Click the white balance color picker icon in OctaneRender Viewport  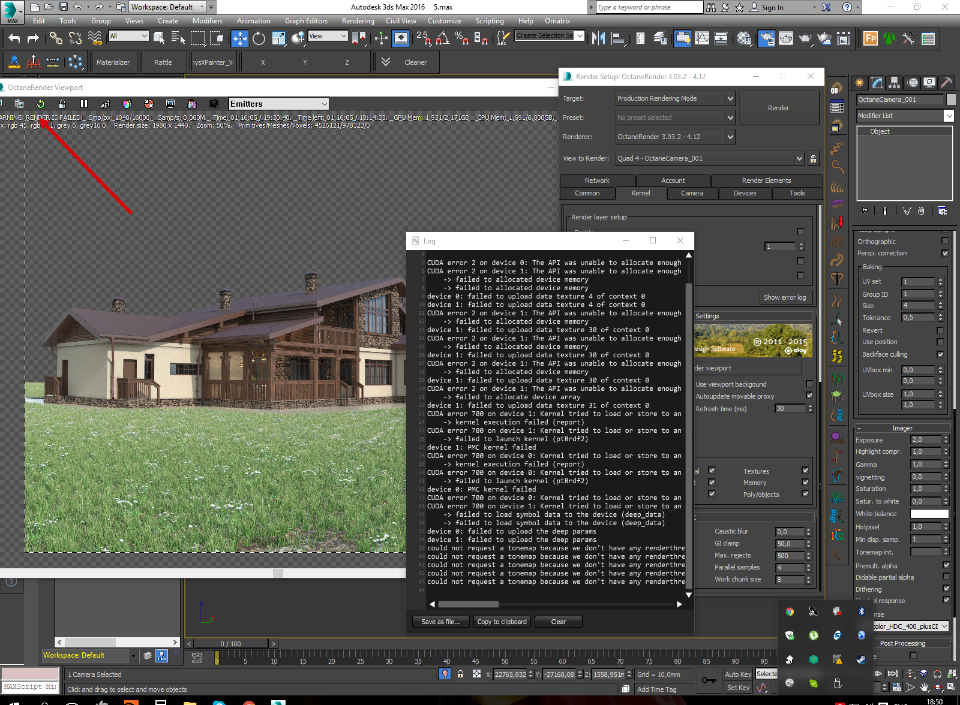pyautogui.click(x=127, y=104)
